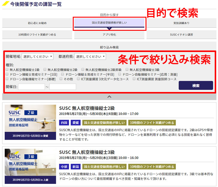Click the 四国 region tag
Viewport: 218px width, 187px height.
tap(64, 123)
